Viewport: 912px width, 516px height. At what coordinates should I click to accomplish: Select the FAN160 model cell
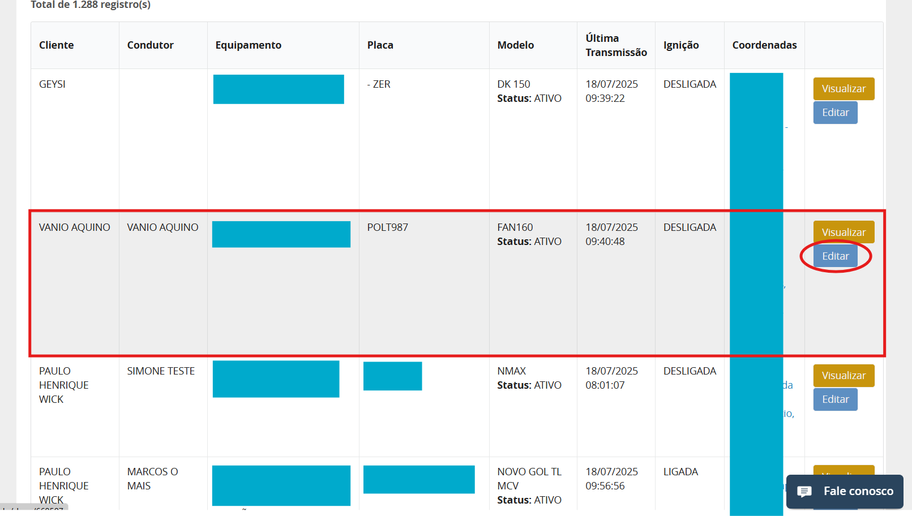tap(515, 227)
